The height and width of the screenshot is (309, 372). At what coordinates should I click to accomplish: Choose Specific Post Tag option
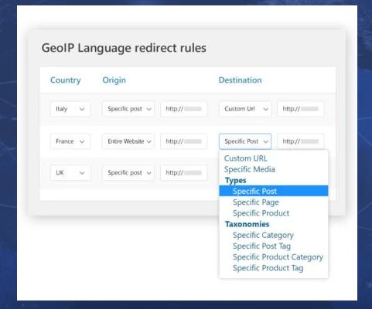point(274,246)
